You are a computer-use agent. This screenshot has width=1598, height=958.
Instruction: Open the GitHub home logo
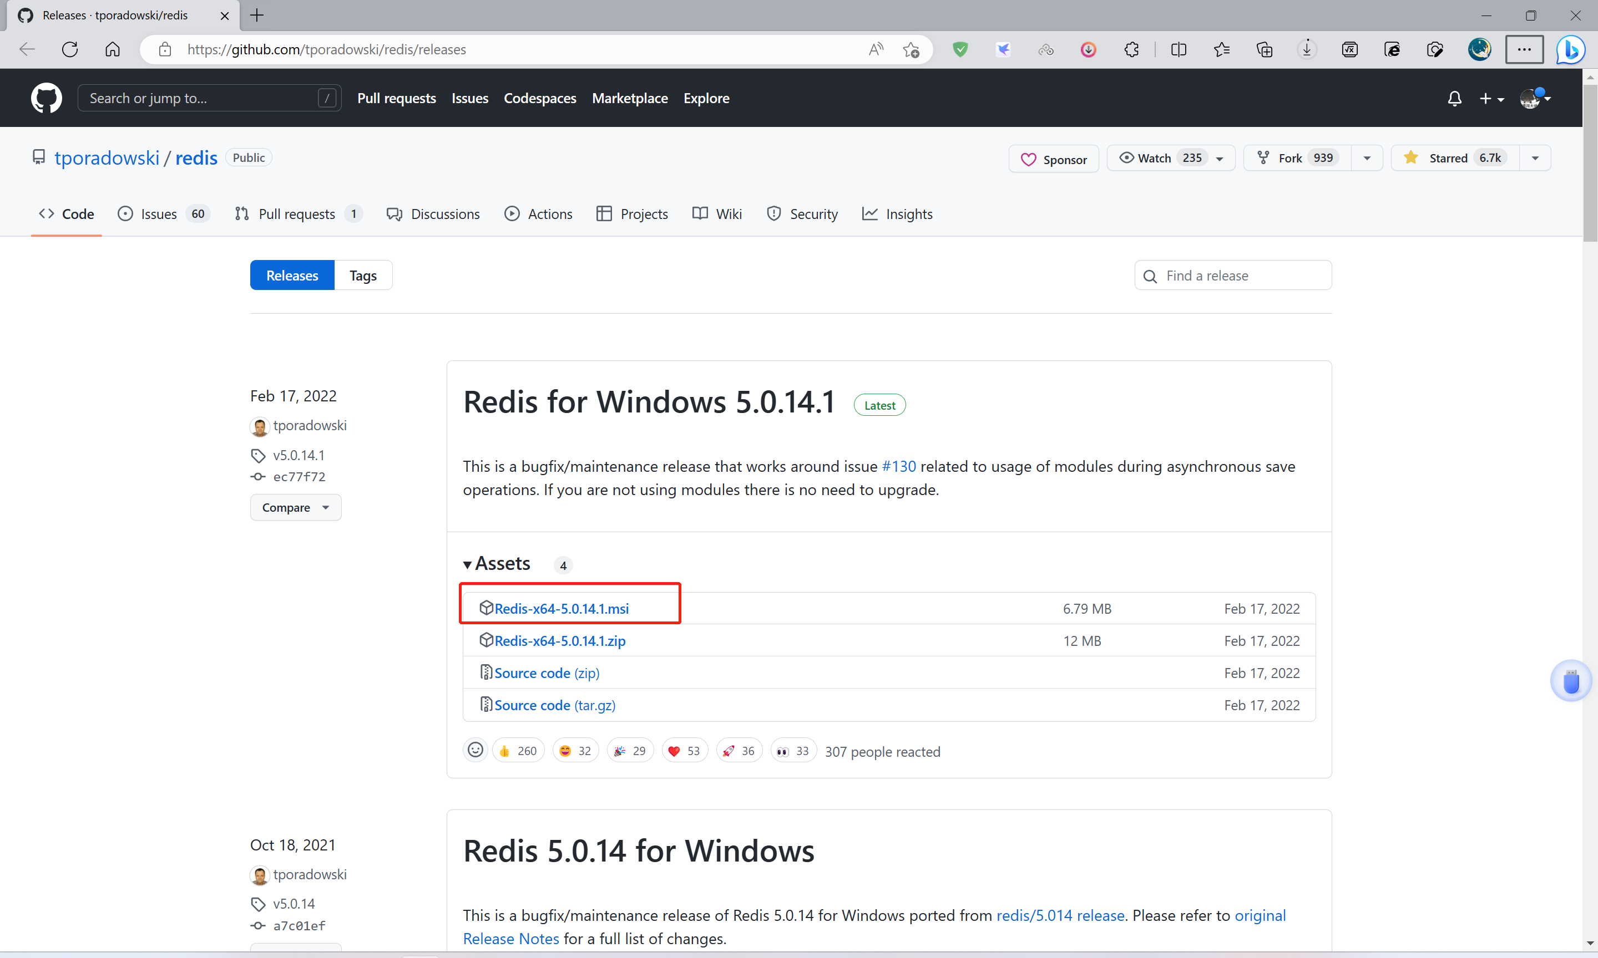tap(47, 98)
